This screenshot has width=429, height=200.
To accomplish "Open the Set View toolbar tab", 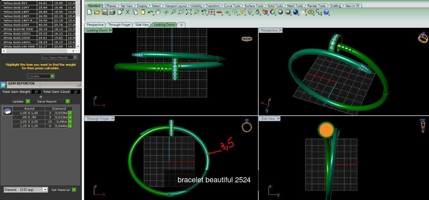I will [x=127, y=6].
